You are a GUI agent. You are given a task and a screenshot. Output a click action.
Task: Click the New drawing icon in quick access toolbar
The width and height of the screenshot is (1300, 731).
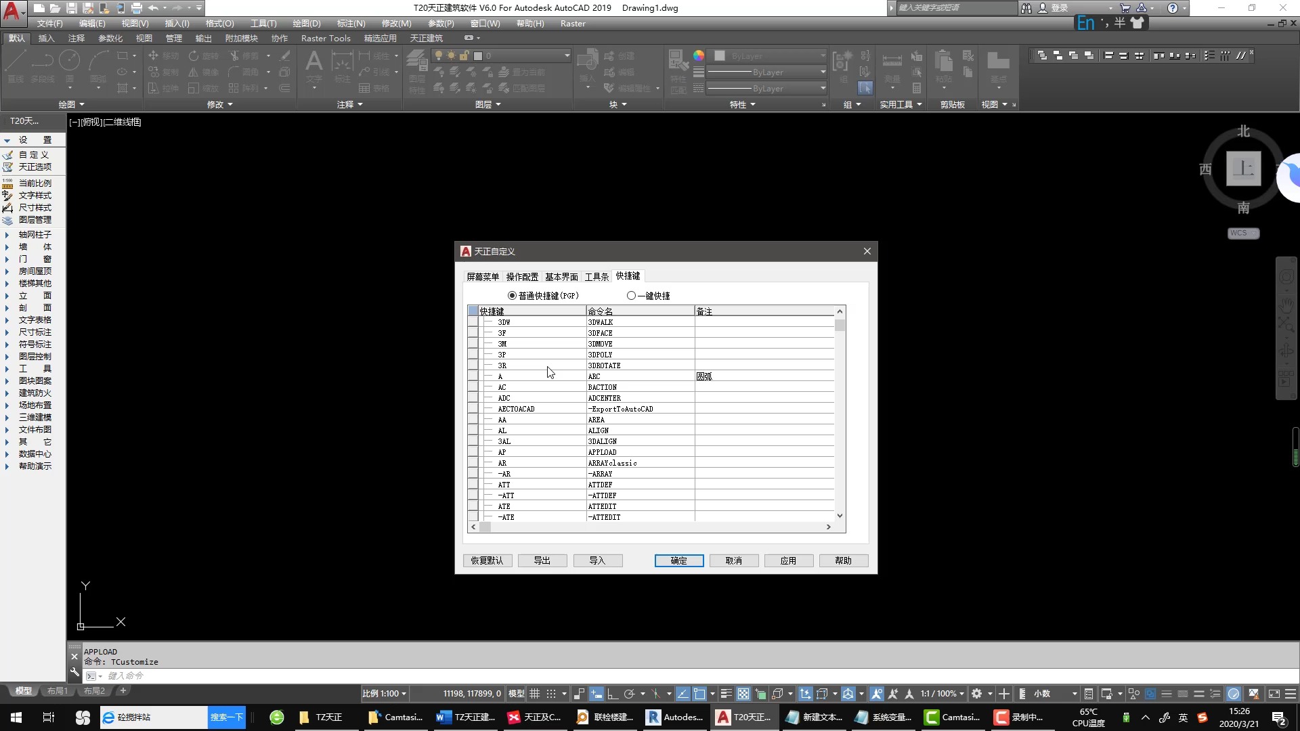(x=39, y=8)
